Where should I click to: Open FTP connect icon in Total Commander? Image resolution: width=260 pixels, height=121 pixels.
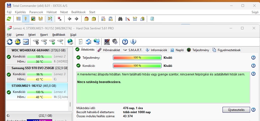(x=103, y=19)
